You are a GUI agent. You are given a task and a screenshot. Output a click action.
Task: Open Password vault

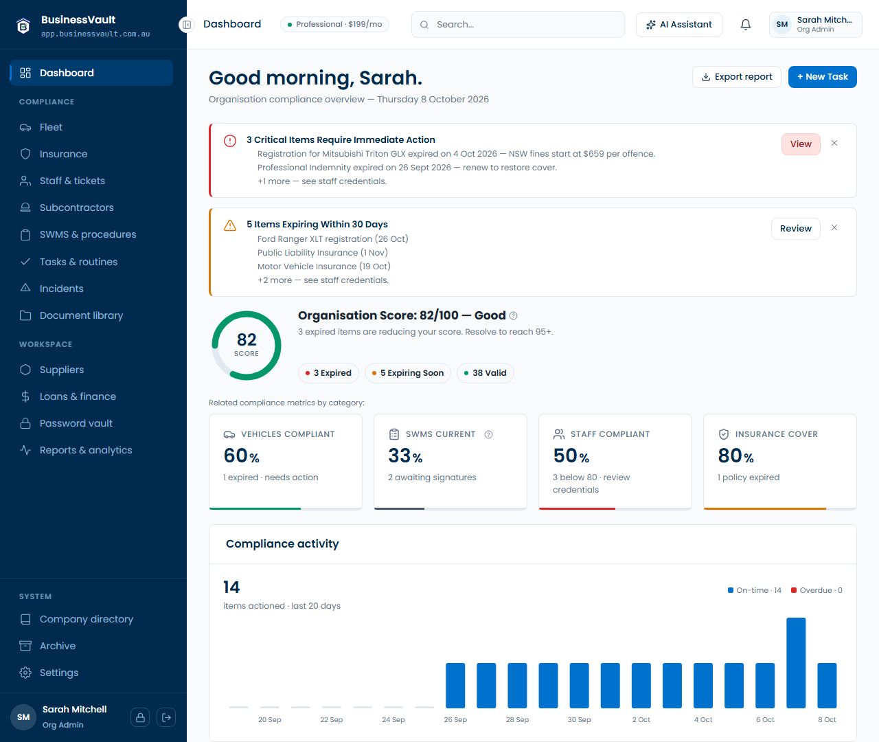coord(91,423)
